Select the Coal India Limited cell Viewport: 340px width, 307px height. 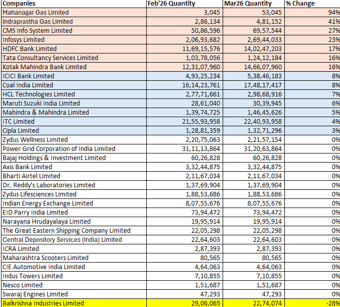pyautogui.click(x=74, y=85)
